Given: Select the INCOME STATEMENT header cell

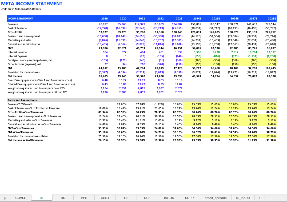Looking at the screenshot, I should tap(20, 18).
